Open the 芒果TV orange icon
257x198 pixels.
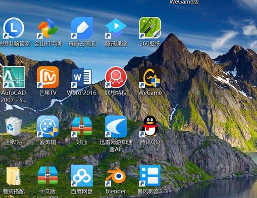tap(48, 77)
